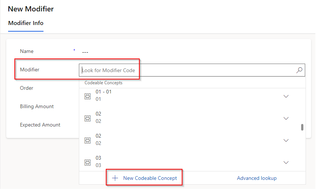Expand the chevron of the second 02 entry
317x192 pixels.
pyautogui.click(x=286, y=141)
